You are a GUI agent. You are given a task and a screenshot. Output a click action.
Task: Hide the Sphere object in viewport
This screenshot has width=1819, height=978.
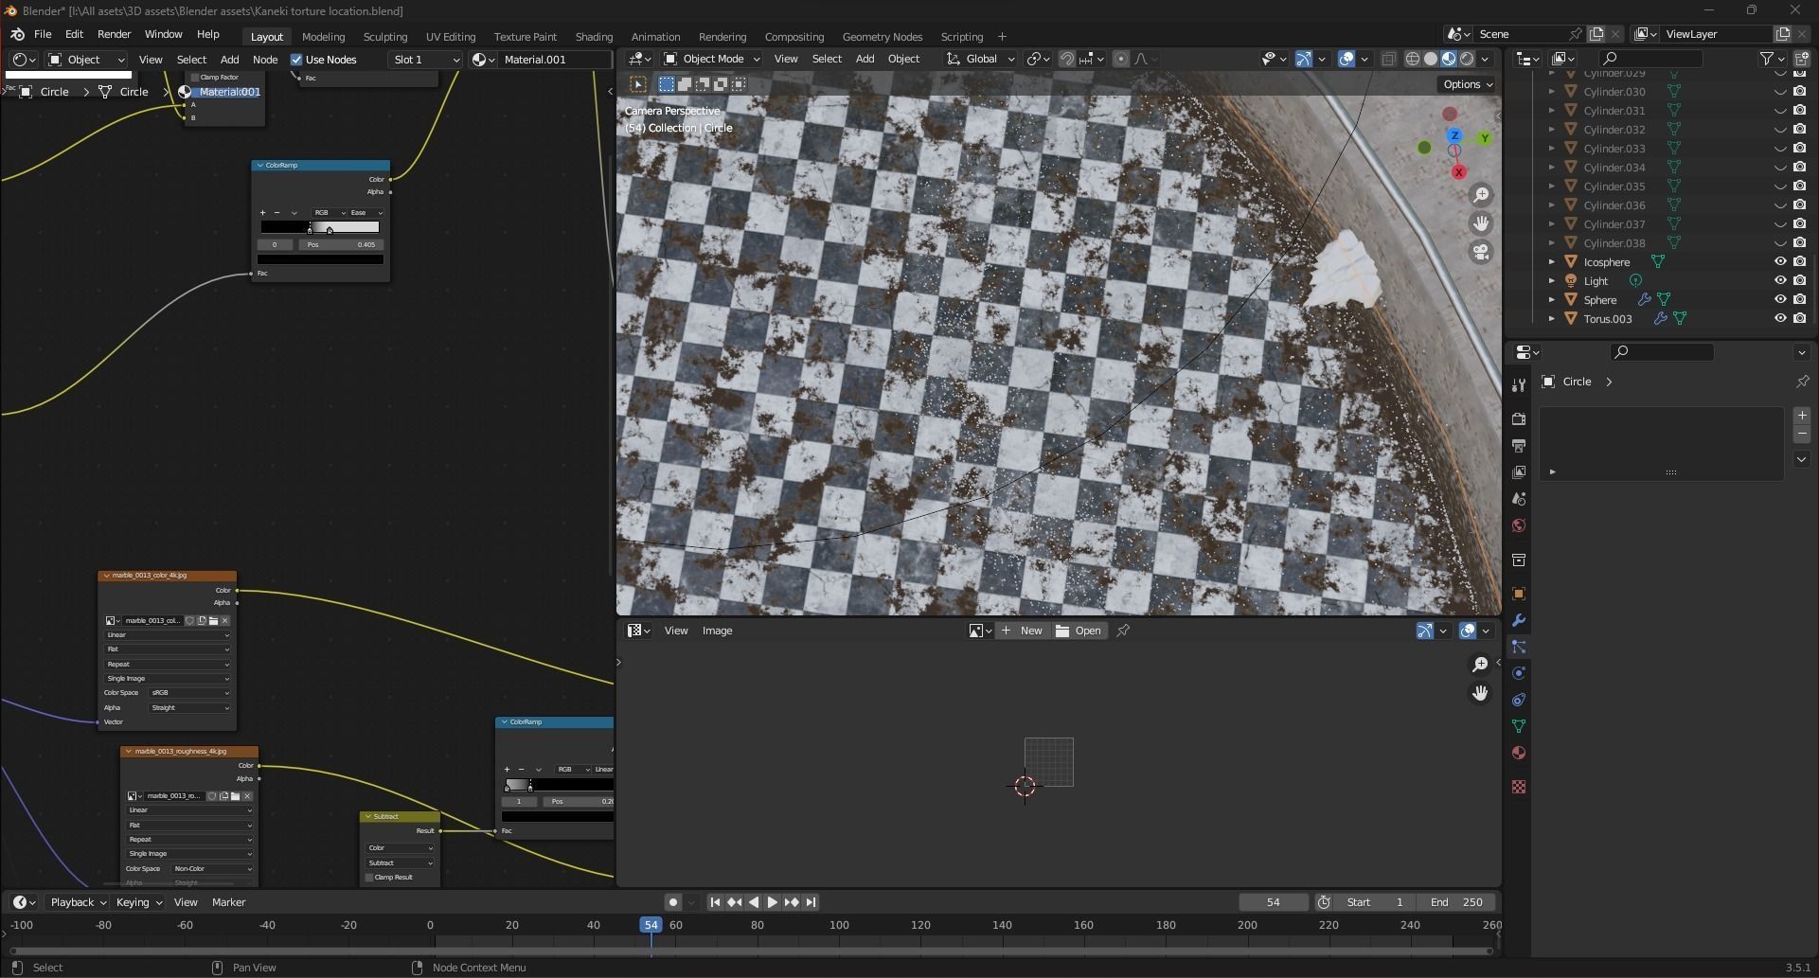tap(1780, 300)
